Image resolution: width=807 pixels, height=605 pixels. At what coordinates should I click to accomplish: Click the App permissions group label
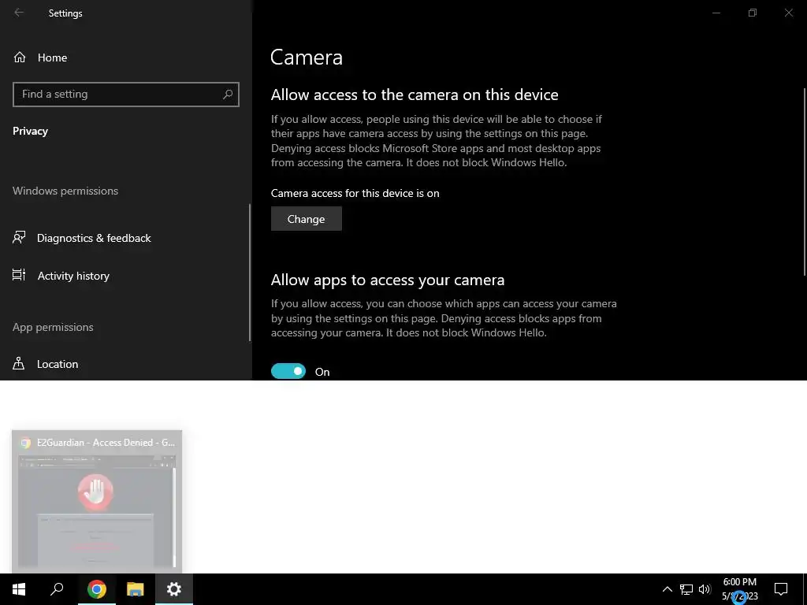(53, 327)
